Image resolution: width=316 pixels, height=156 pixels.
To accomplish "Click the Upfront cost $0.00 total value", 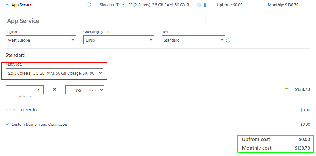I will [x=305, y=139].
